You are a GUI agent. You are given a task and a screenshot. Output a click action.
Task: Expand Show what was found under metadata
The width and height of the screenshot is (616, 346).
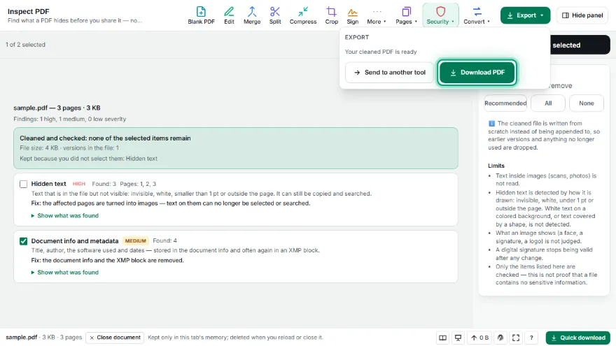[65, 272]
